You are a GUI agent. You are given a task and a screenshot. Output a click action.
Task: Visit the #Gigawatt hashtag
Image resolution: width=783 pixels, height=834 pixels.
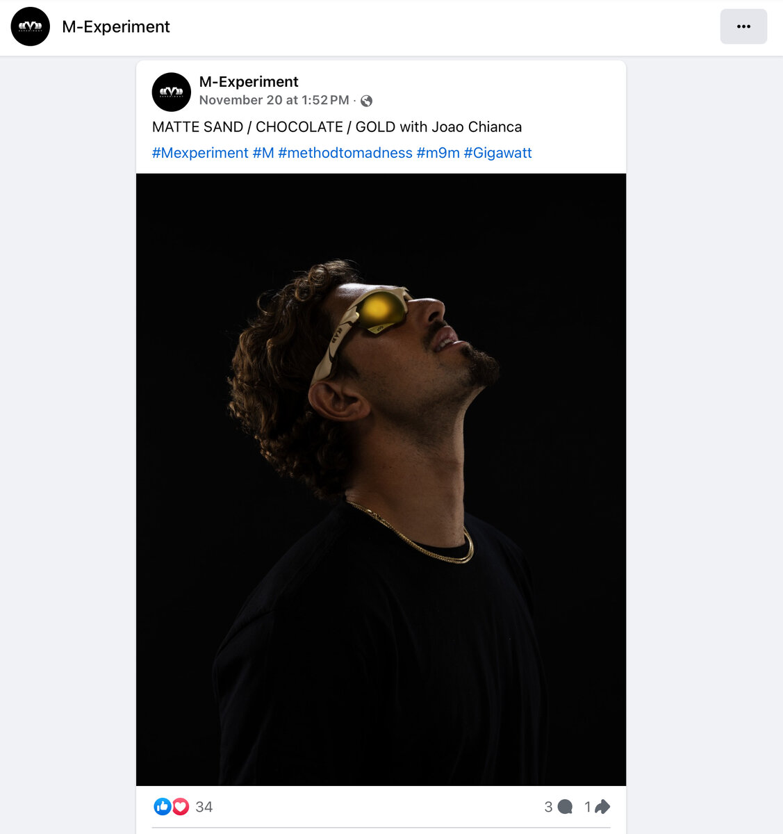(x=497, y=153)
